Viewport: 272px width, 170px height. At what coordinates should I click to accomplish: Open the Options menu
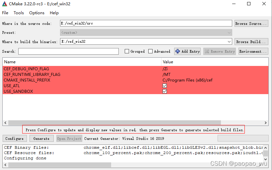tap(37, 13)
